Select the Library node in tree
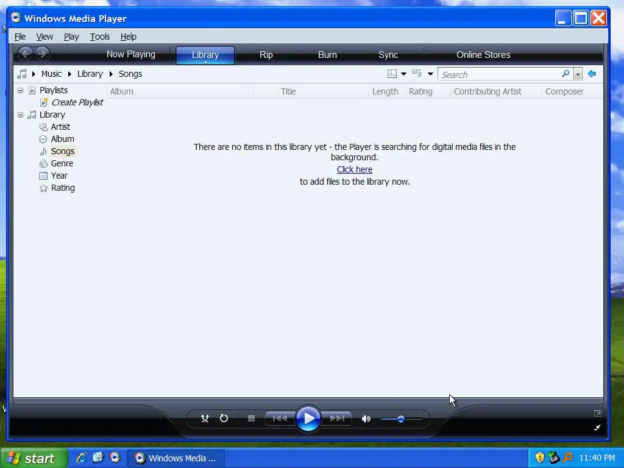The height and width of the screenshot is (468, 624). point(52,115)
